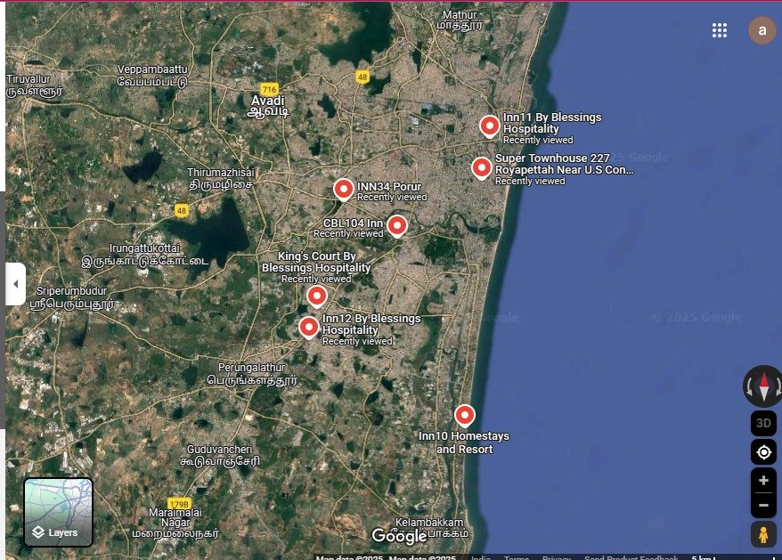The height and width of the screenshot is (560, 782).
Task: Show your location with the target icon
Action: click(763, 452)
